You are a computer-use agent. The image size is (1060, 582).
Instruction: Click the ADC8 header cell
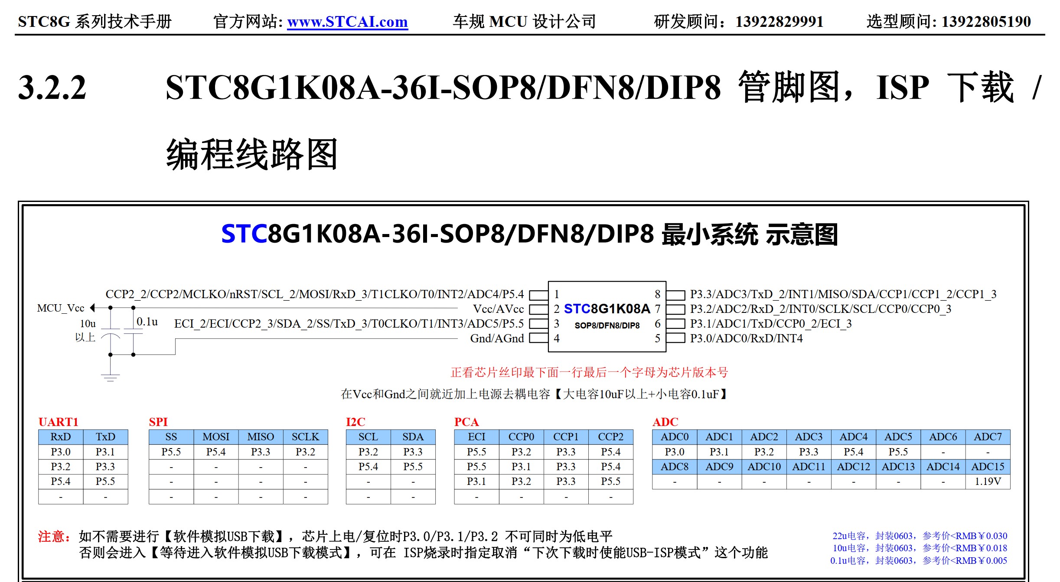click(675, 467)
